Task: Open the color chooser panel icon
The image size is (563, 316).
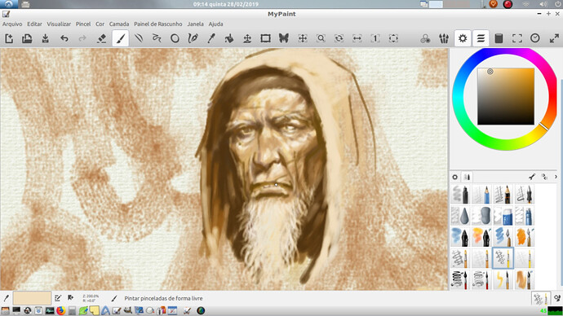Action: pos(425,38)
